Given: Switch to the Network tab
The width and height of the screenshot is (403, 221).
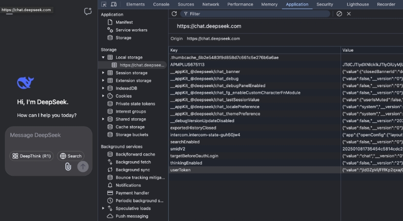Looking at the screenshot, I should (211, 4).
